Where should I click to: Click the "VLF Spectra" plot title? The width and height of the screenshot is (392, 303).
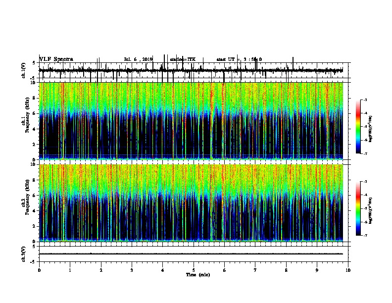56,59
